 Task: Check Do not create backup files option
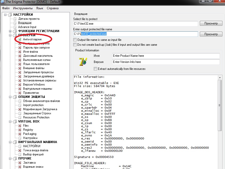pyautogui.click(x=75, y=45)
